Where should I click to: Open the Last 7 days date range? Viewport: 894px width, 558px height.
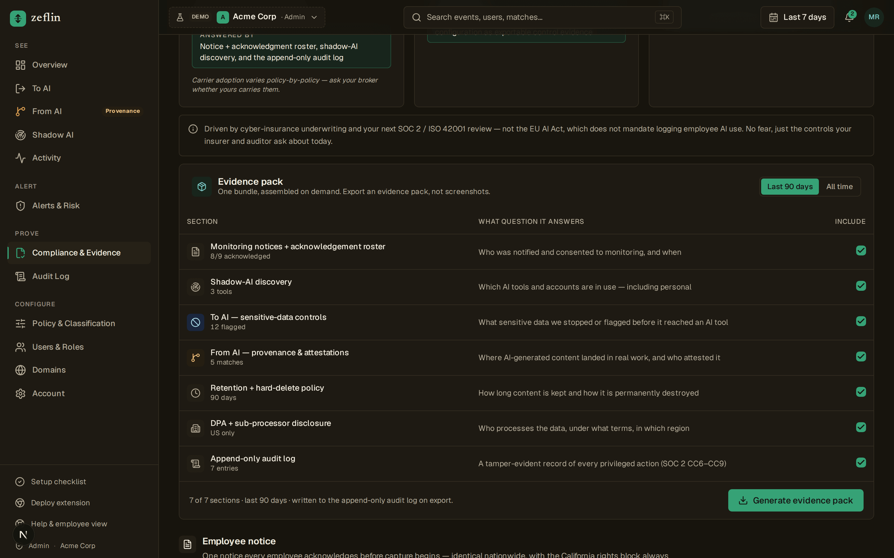797,17
